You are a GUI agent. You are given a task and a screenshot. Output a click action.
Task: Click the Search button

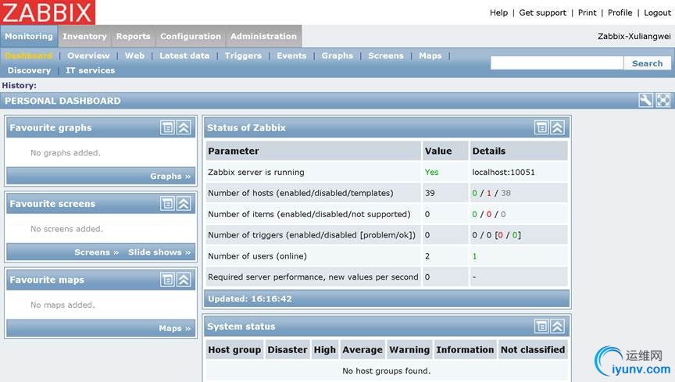pos(647,62)
